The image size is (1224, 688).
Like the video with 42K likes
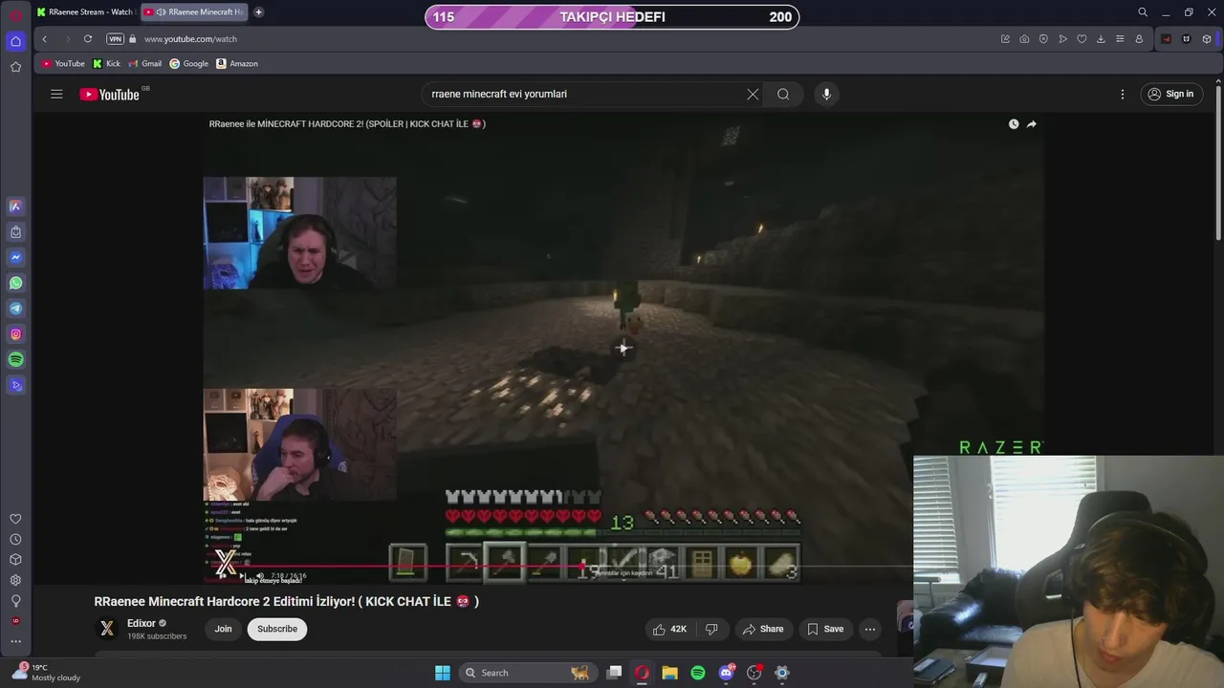(670, 629)
